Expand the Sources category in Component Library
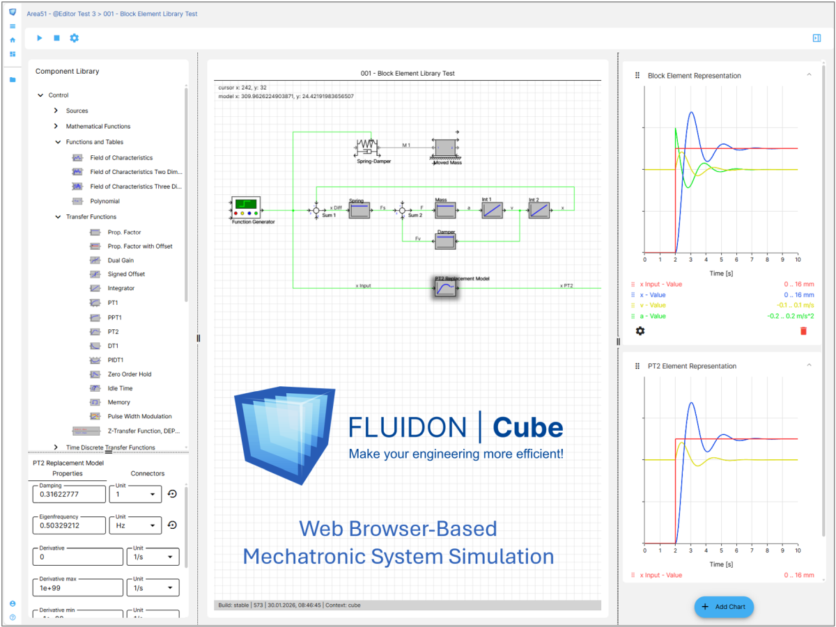836x627 pixels. (x=55, y=110)
